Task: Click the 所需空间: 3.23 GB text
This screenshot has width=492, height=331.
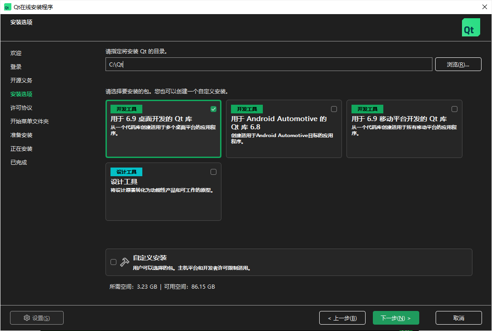Action: [x=133, y=286]
